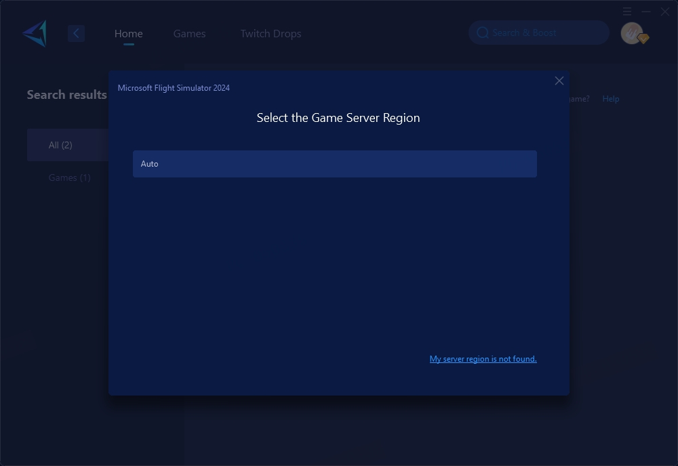Go back using the arrow button
This screenshot has width=678, height=466.
click(x=76, y=33)
